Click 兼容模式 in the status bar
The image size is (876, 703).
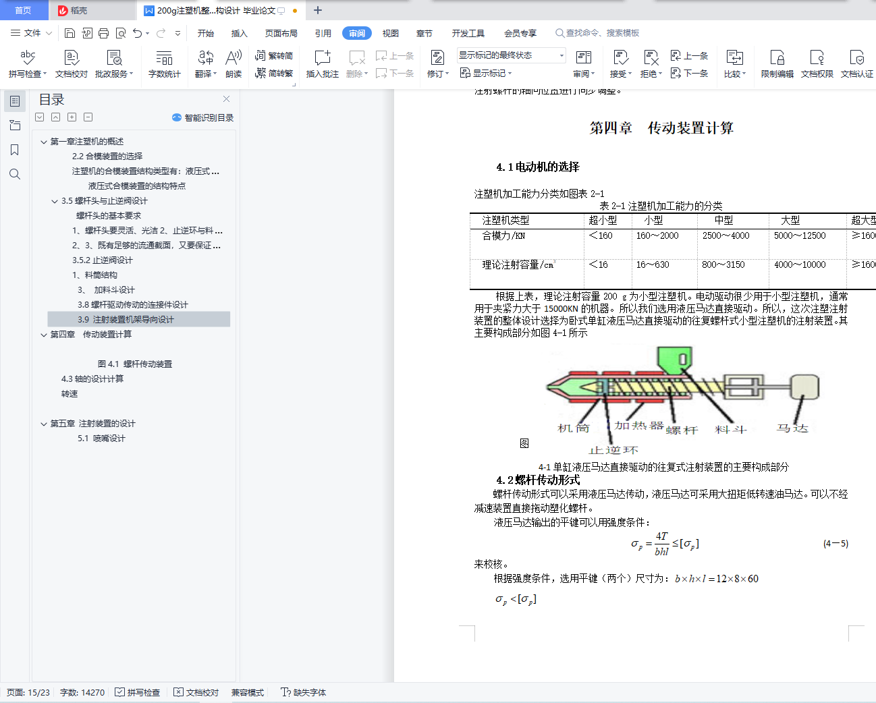pyautogui.click(x=248, y=692)
